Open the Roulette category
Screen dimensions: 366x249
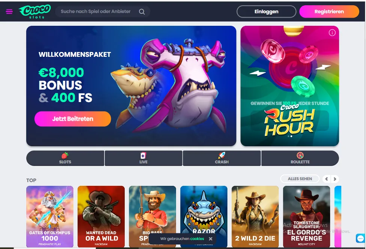point(300,158)
